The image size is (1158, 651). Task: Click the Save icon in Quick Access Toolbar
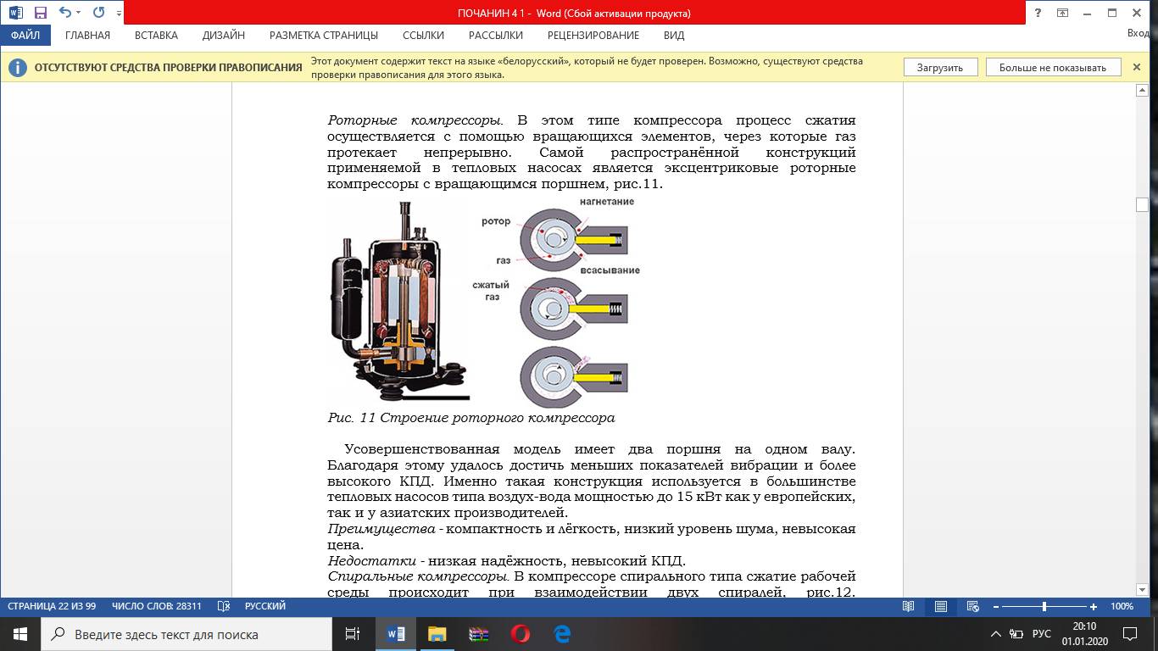40,13
